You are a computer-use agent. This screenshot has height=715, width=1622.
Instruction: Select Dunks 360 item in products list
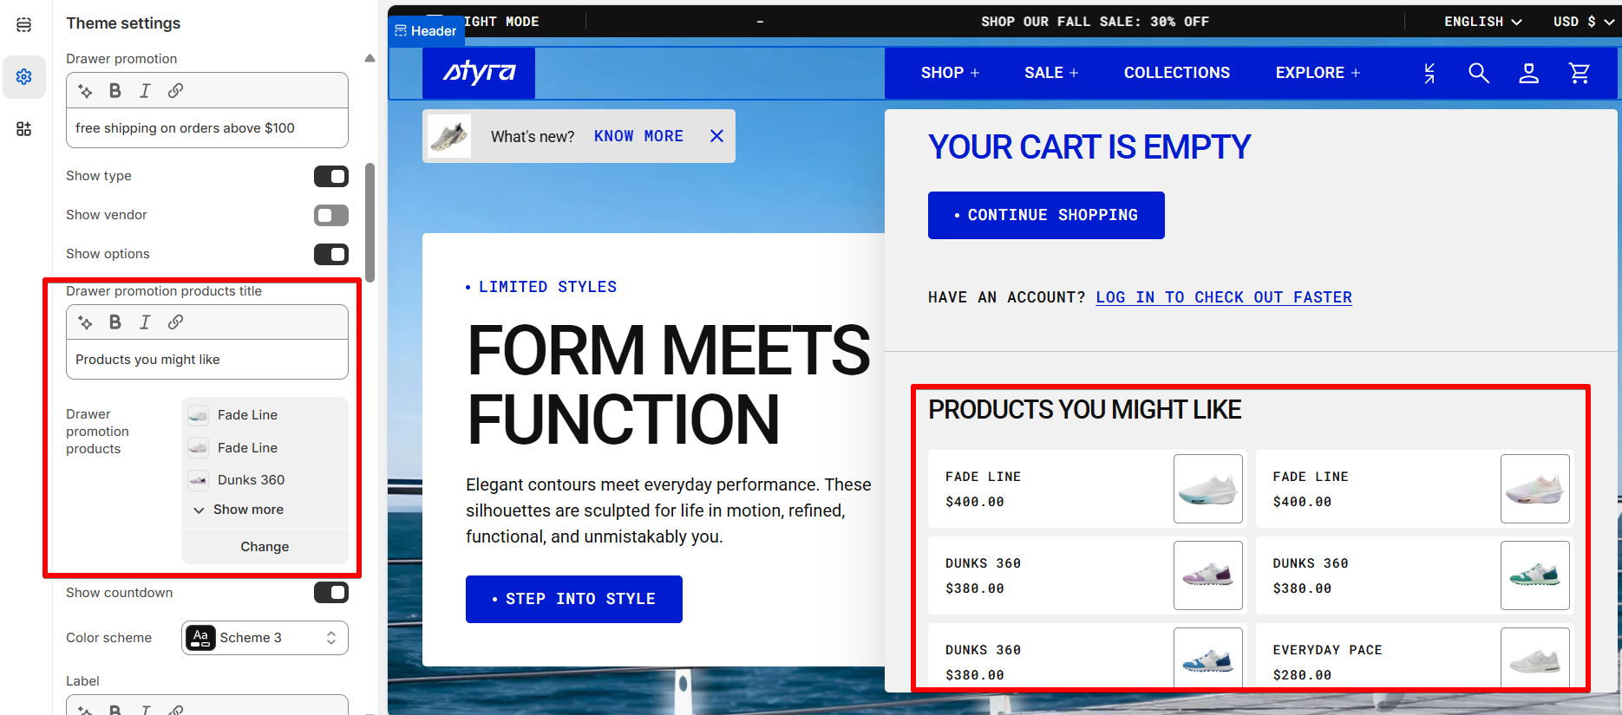pos(265,480)
